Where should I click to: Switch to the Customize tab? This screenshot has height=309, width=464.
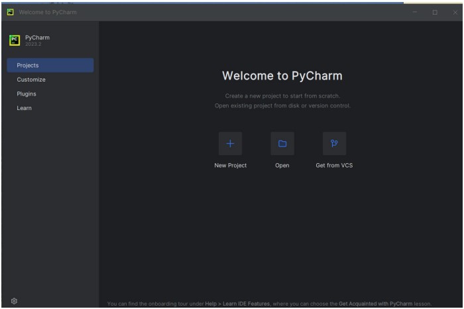50,80
